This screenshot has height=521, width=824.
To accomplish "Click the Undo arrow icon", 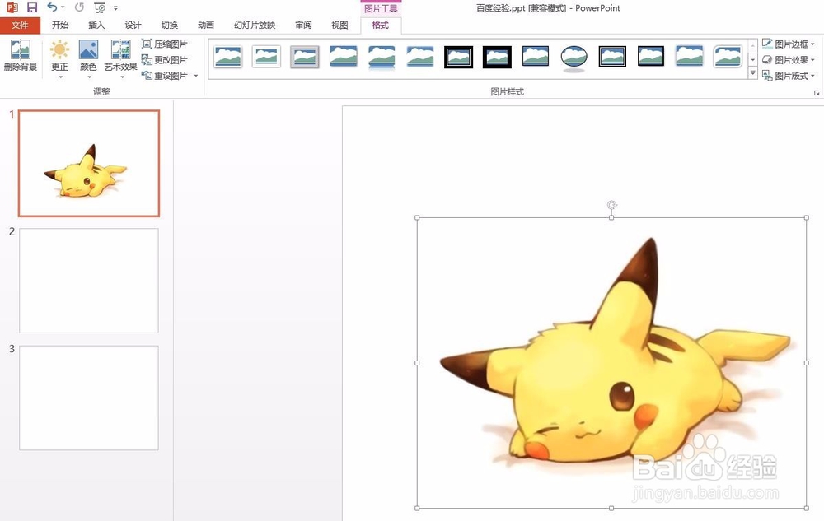I will pos(51,7).
